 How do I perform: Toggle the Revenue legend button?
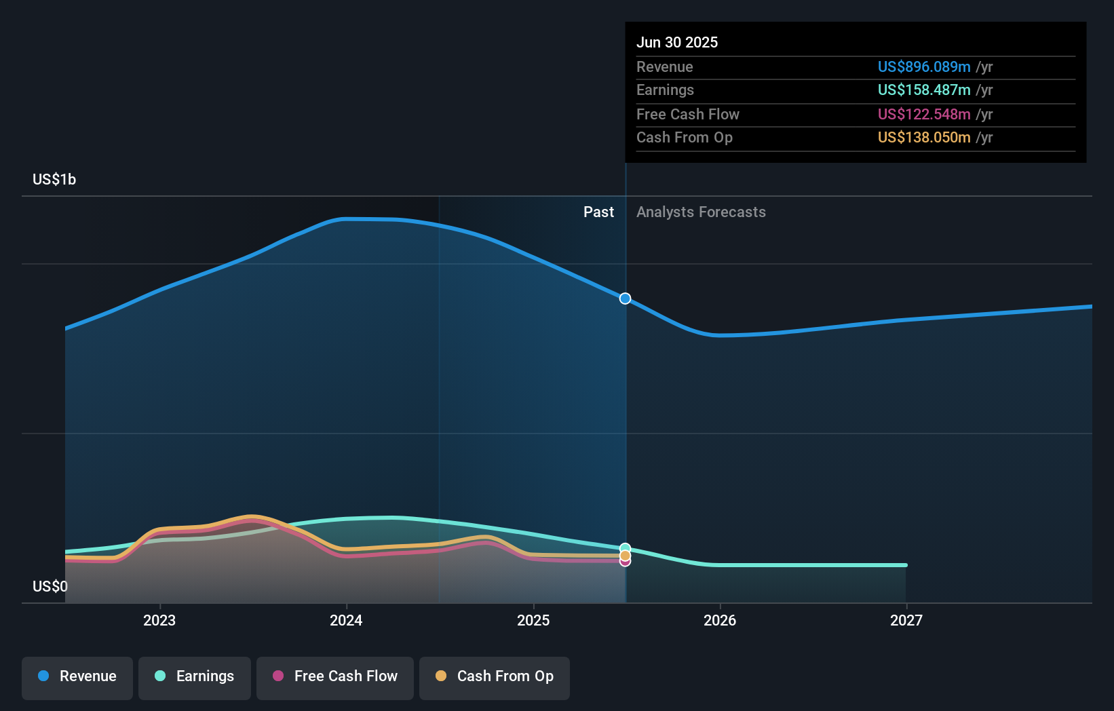pyautogui.click(x=77, y=678)
